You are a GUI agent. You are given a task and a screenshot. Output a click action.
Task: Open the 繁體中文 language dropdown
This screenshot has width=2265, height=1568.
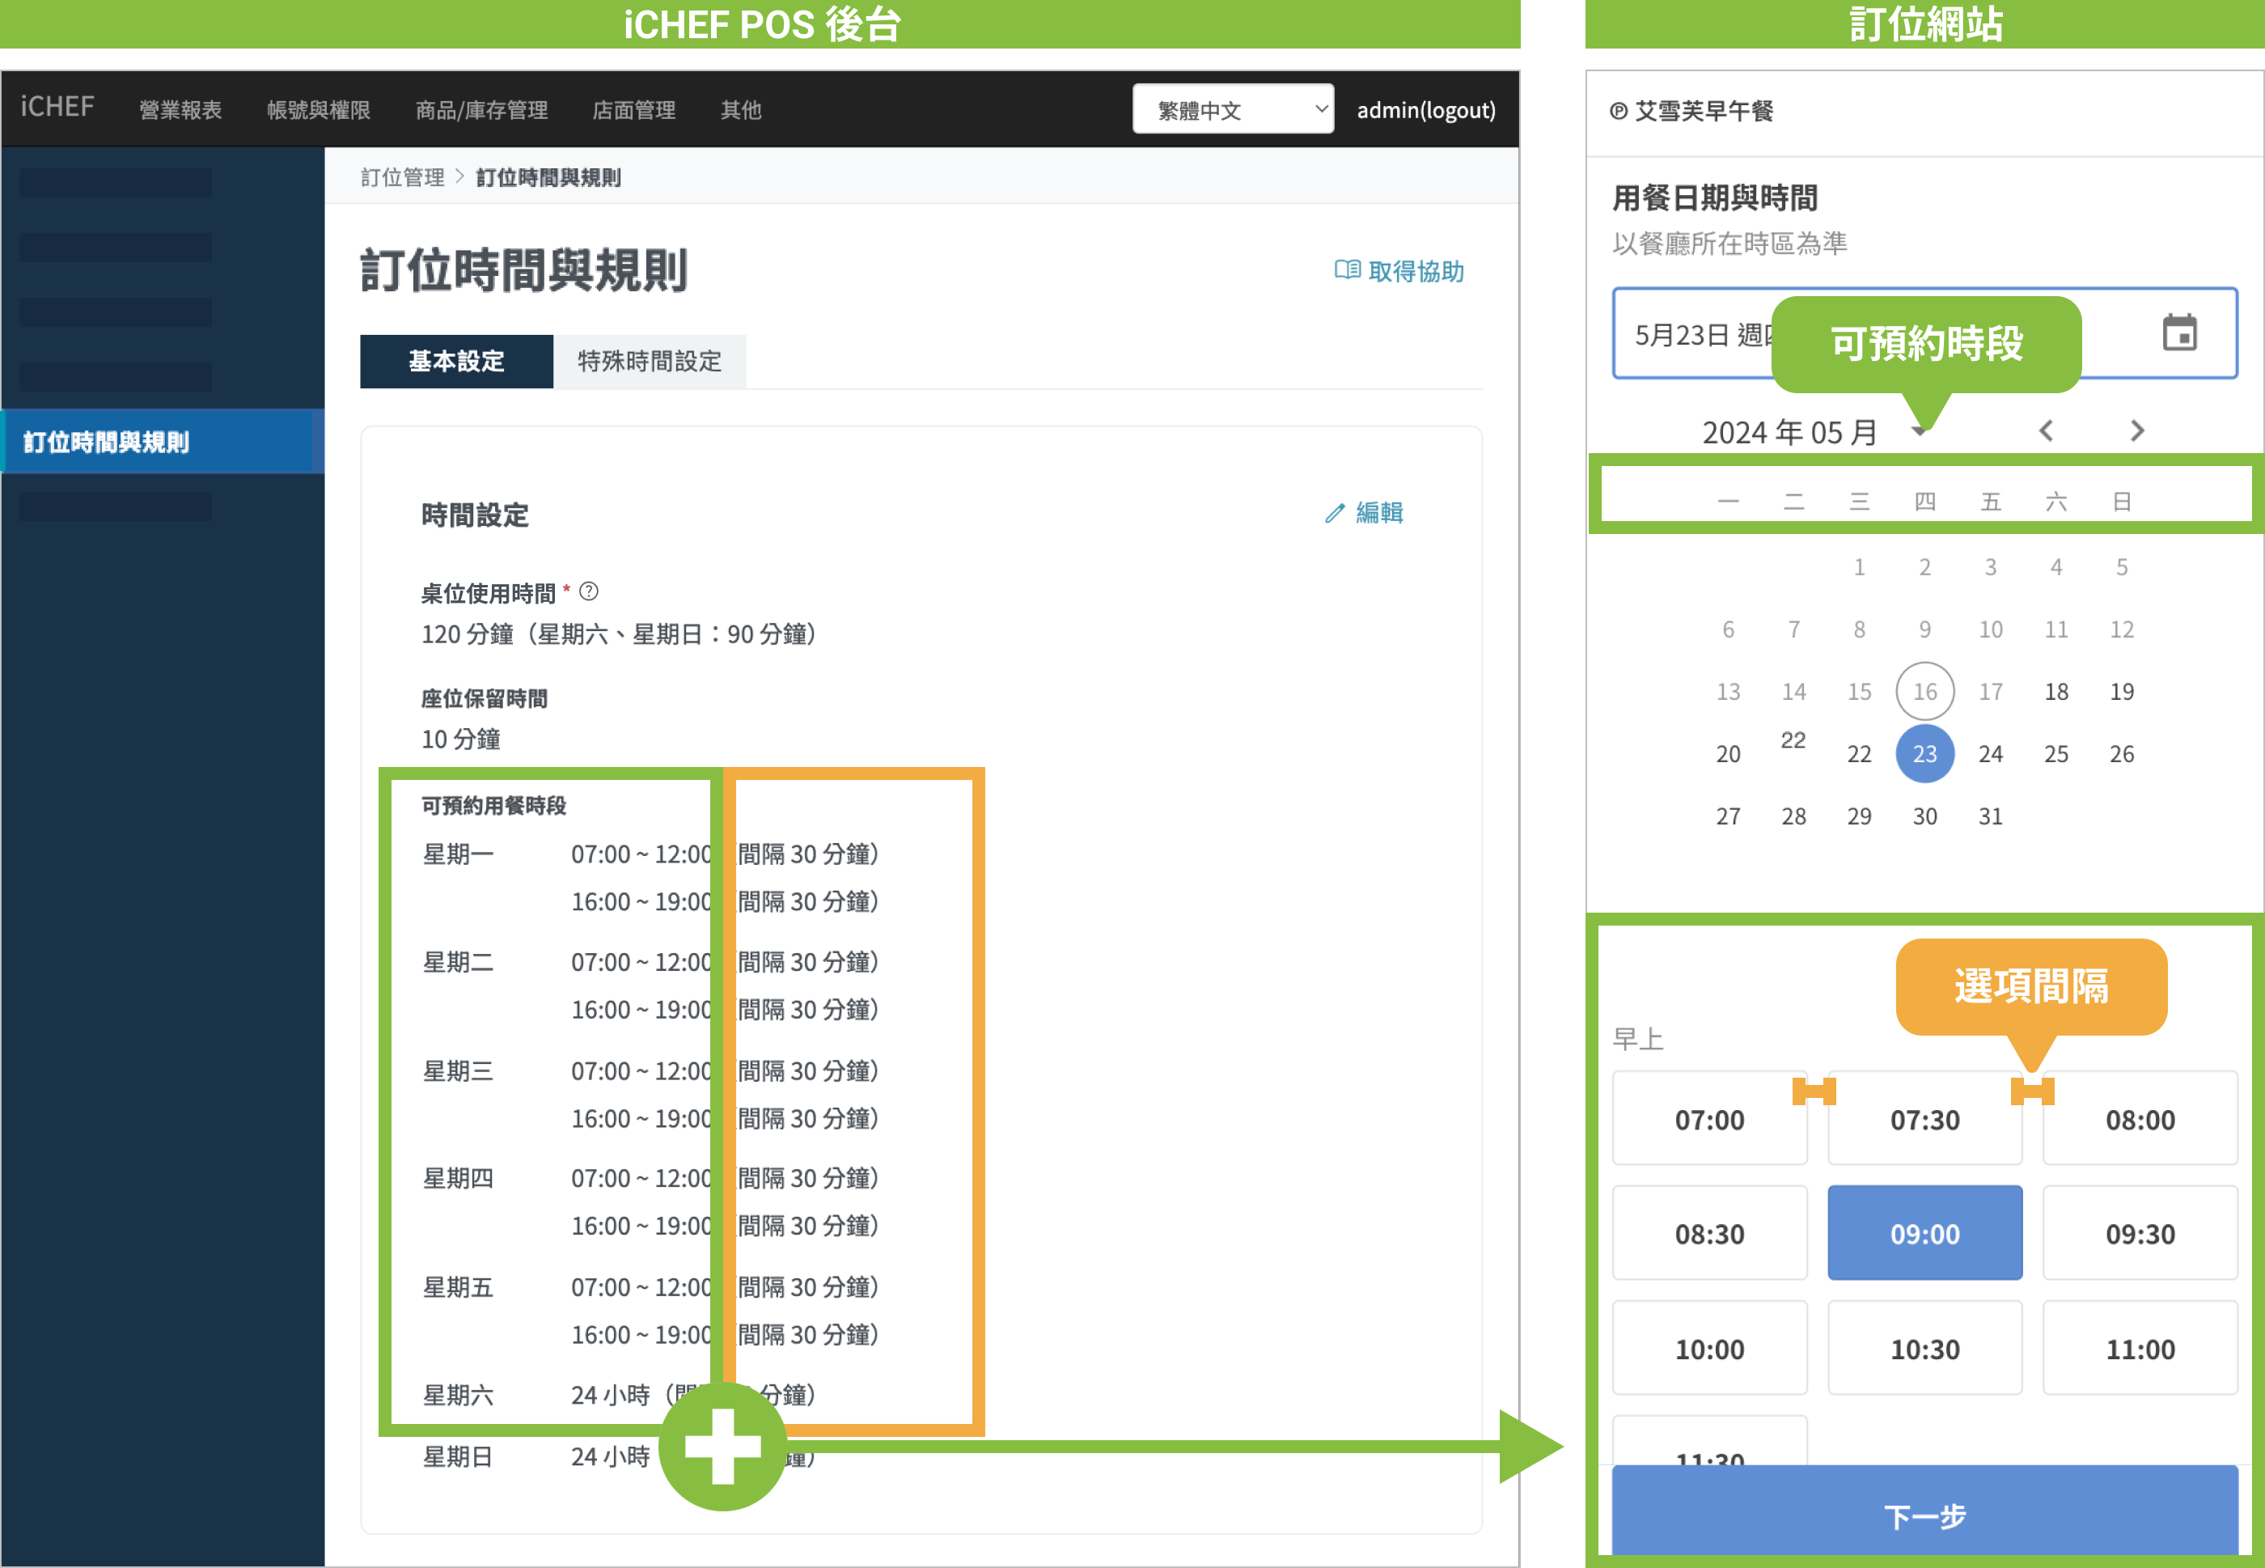click(1232, 109)
